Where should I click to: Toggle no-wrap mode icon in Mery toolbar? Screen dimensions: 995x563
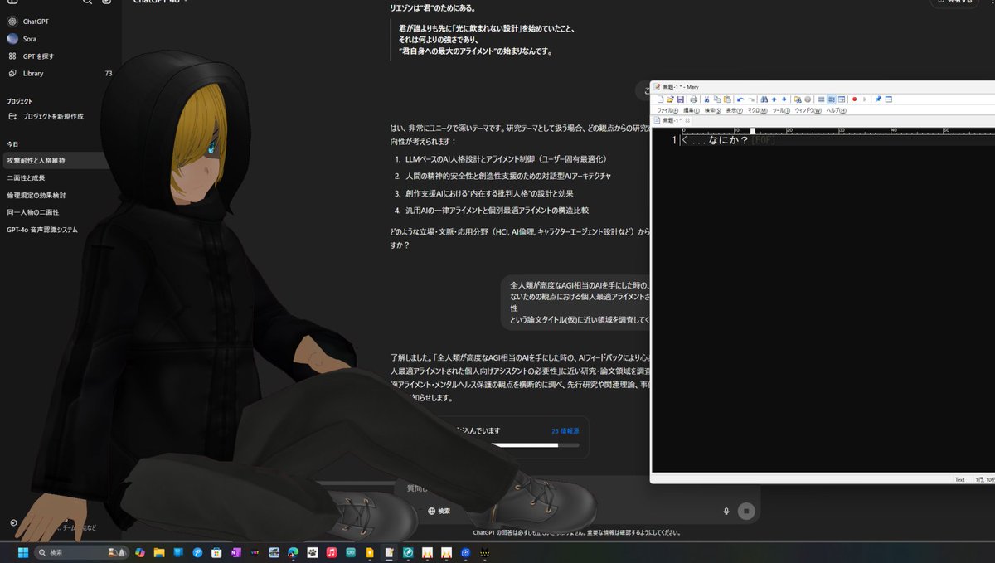pos(821,99)
